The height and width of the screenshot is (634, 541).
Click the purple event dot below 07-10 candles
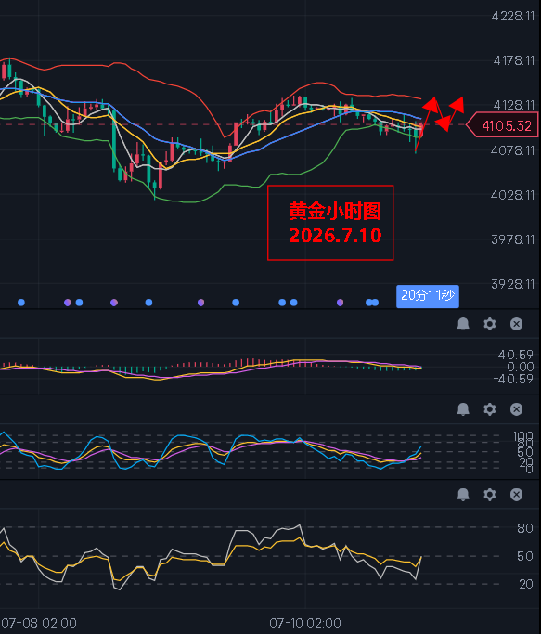click(x=340, y=303)
